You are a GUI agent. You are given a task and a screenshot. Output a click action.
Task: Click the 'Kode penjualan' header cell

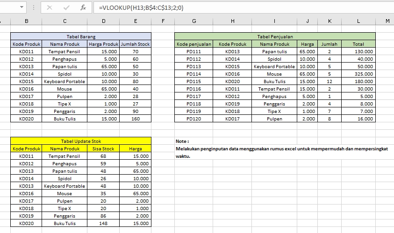pyautogui.click(x=194, y=44)
